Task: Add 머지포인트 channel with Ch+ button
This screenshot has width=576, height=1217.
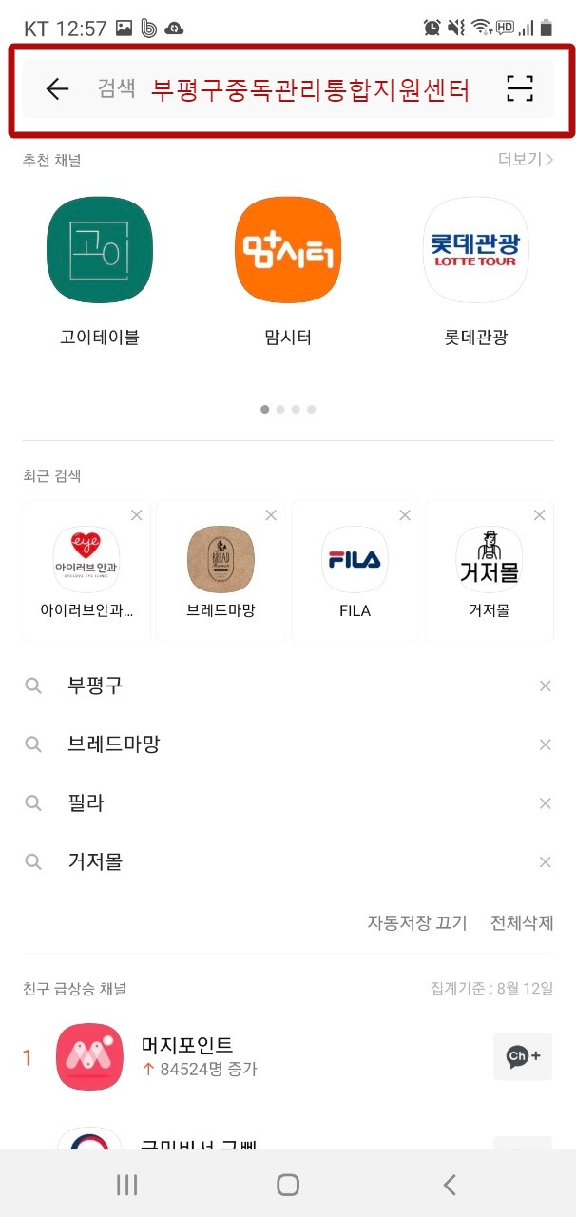Action: point(523,1056)
